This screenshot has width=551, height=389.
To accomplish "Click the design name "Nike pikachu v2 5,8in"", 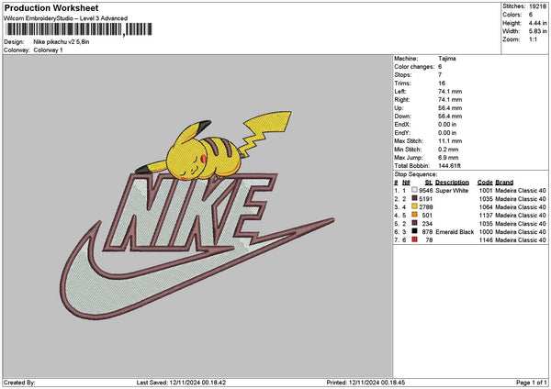I will point(62,42).
